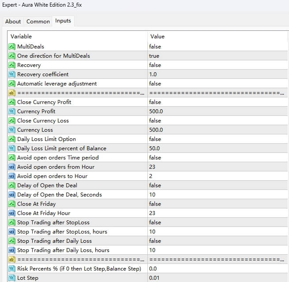Screen dimensions: 289x282
Task: Click the Stop Trading after StopLoss icon
Action: pos(12,223)
